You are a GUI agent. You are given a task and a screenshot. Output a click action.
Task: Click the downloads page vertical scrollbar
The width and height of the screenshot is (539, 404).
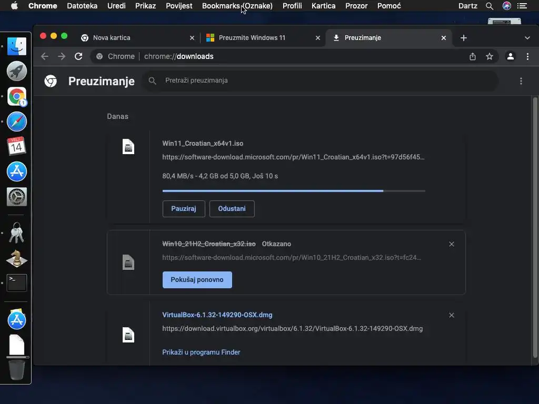(535, 227)
